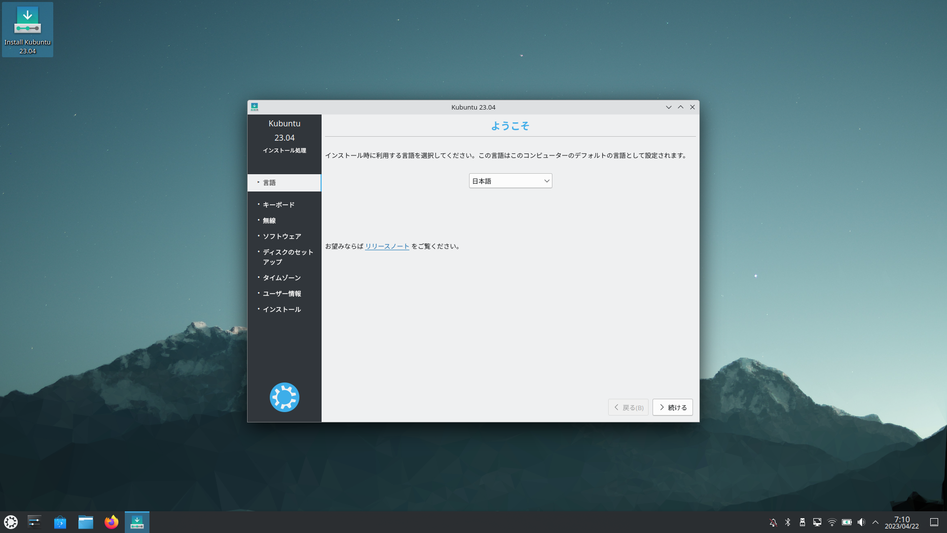Open Wi-Fi network list in the tray
This screenshot has height=533, width=947.
pyautogui.click(x=832, y=522)
